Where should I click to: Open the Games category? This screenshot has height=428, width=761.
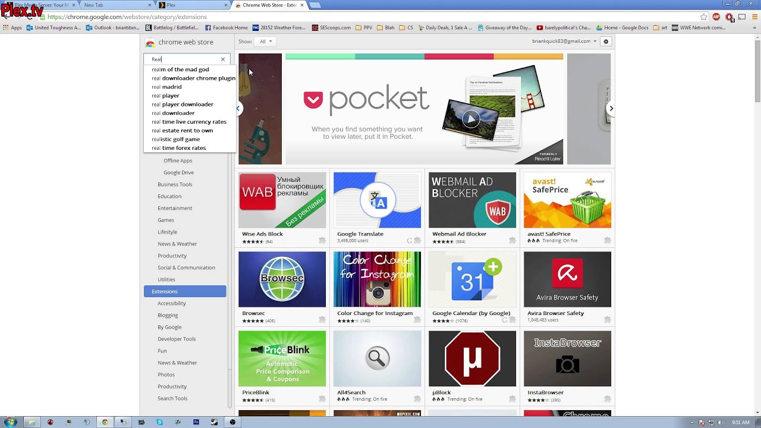(x=166, y=220)
